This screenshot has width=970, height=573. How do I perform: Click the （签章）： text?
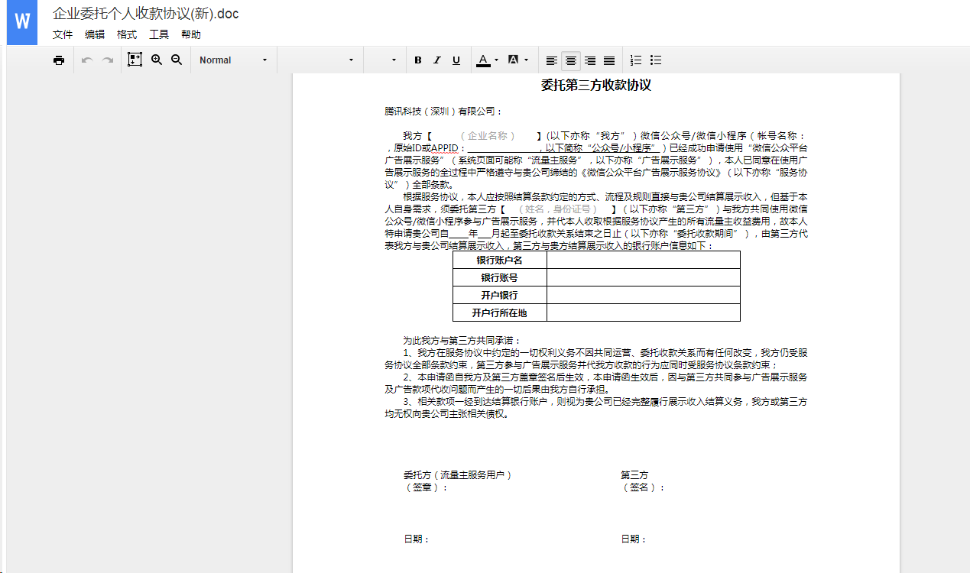pyautogui.click(x=426, y=487)
